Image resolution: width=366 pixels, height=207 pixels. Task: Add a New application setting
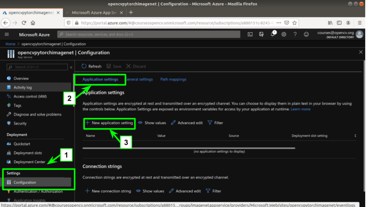109,123
